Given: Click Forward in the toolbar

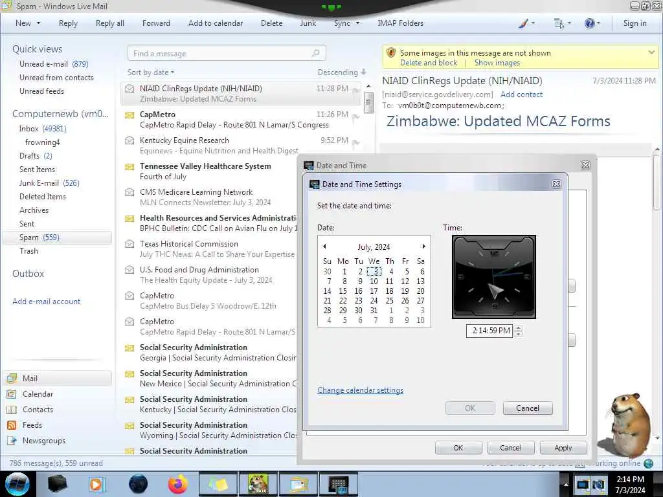Looking at the screenshot, I should point(156,23).
